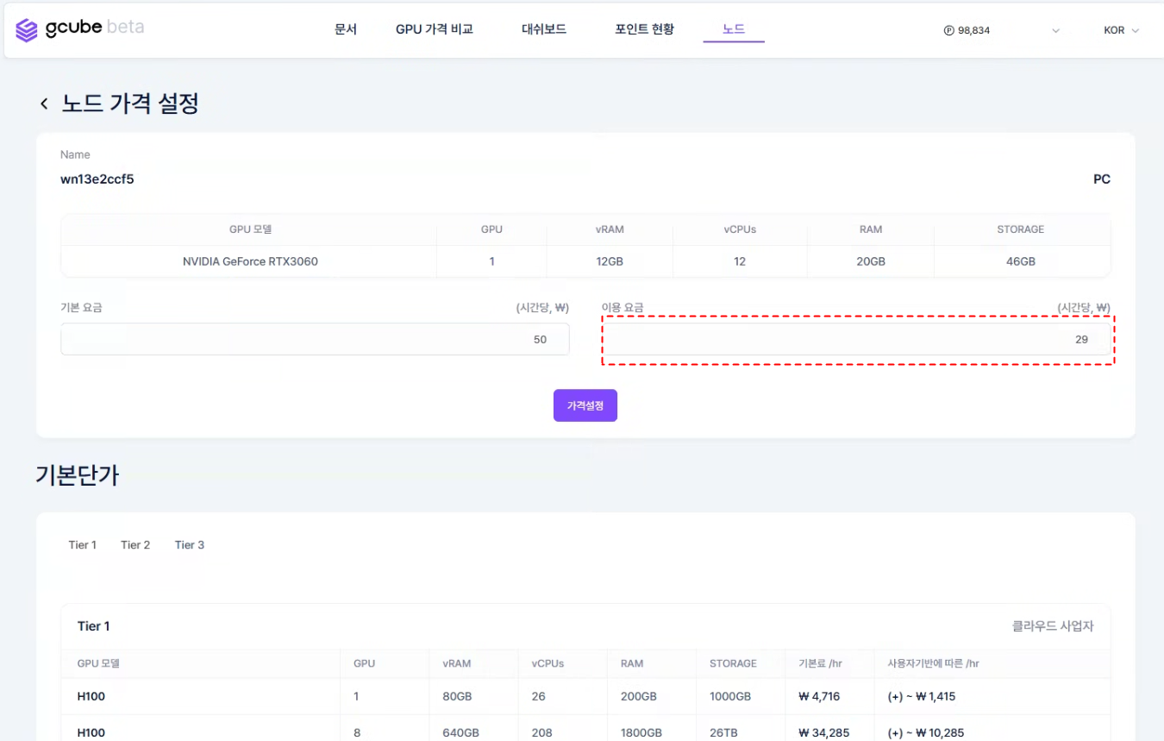The width and height of the screenshot is (1164, 741).
Task: Click the NVIDIA GeForce RTX3060 cell
Action: point(250,261)
